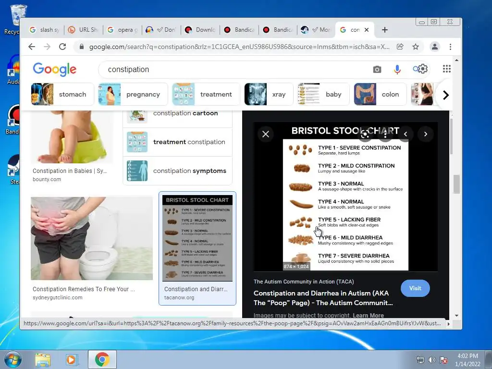Close the image preview panel
The height and width of the screenshot is (369, 492).
pyautogui.click(x=265, y=134)
